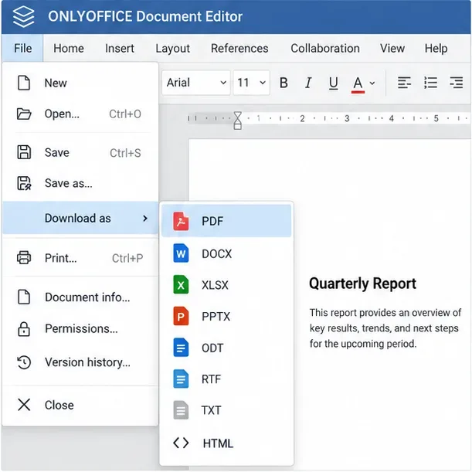
Task: Open Permissions... from the File menu
Action: click(80, 329)
